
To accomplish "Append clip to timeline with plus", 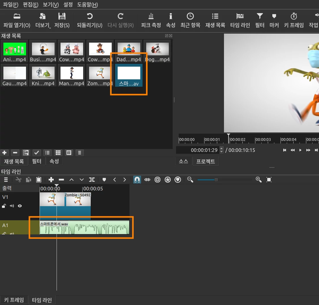I will coord(51,180).
